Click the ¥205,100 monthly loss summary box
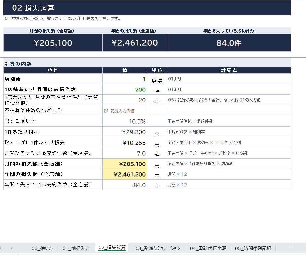 (53, 43)
